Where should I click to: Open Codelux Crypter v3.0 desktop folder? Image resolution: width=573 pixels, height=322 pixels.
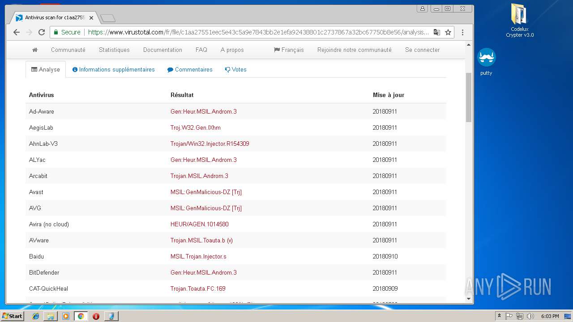(519, 21)
